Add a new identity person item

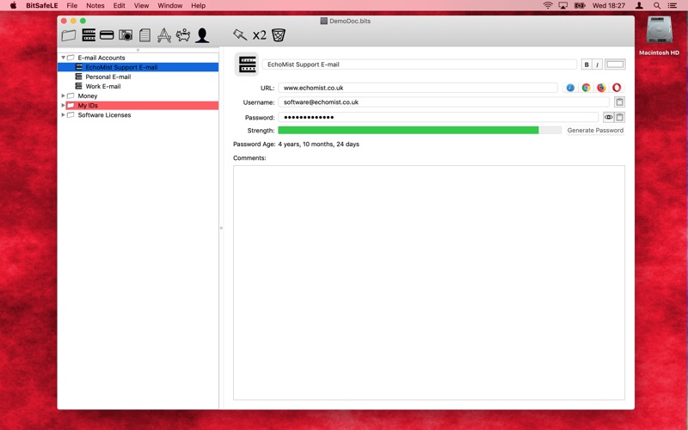202,35
